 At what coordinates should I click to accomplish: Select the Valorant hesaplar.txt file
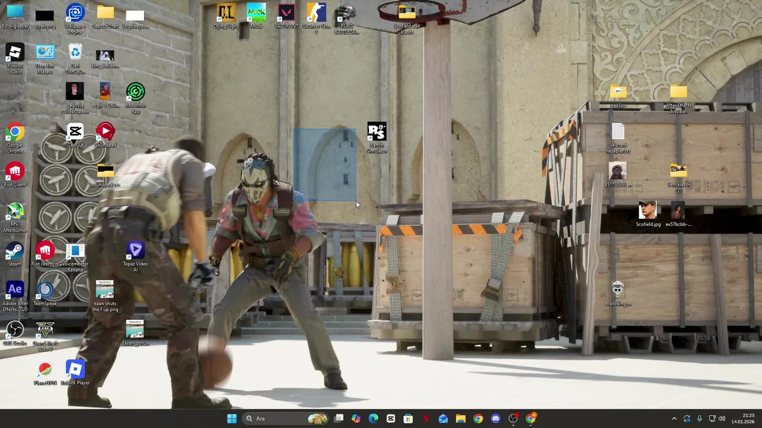618,138
